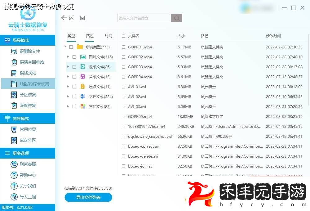310x211 pixels.
Task: Tick the checkbox for GOPR01.mp4
Action: (x=124, y=47)
